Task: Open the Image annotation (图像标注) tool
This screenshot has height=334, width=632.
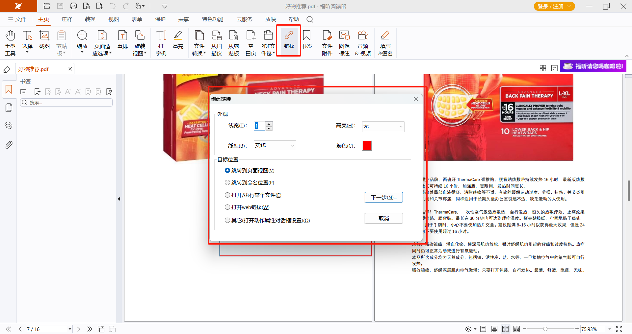Action: click(x=344, y=43)
